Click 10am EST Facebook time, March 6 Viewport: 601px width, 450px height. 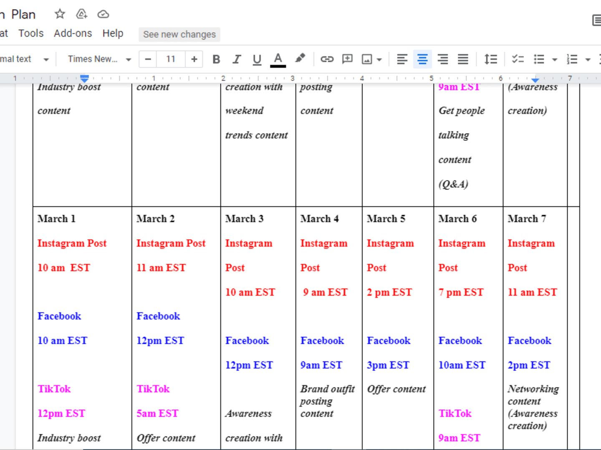462,365
